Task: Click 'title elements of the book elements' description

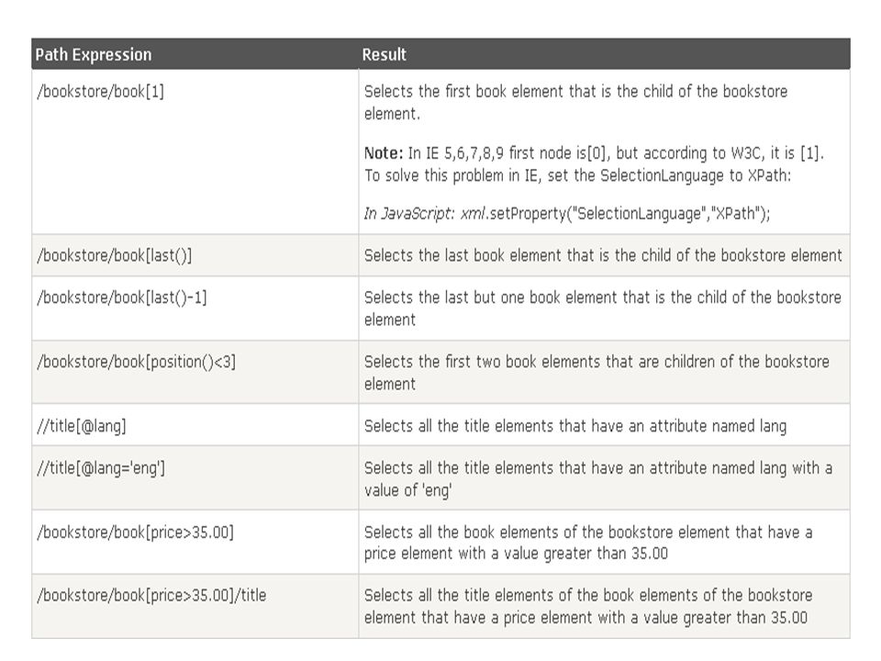Action: (588, 607)
